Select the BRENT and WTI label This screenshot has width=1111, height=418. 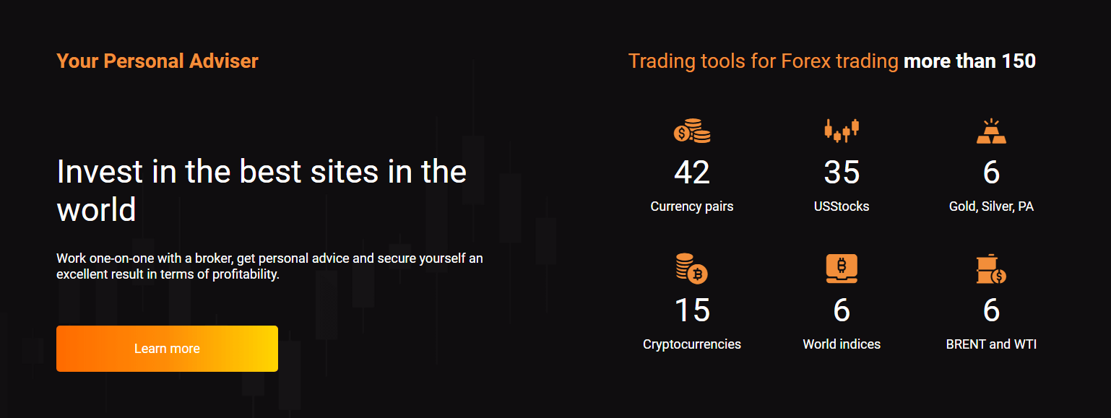[x=991, y=344]
